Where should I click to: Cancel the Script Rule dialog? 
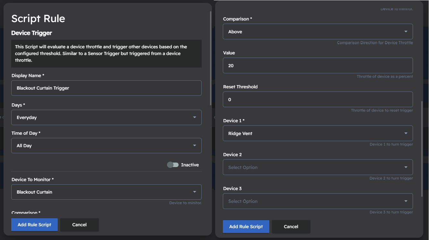79,225
